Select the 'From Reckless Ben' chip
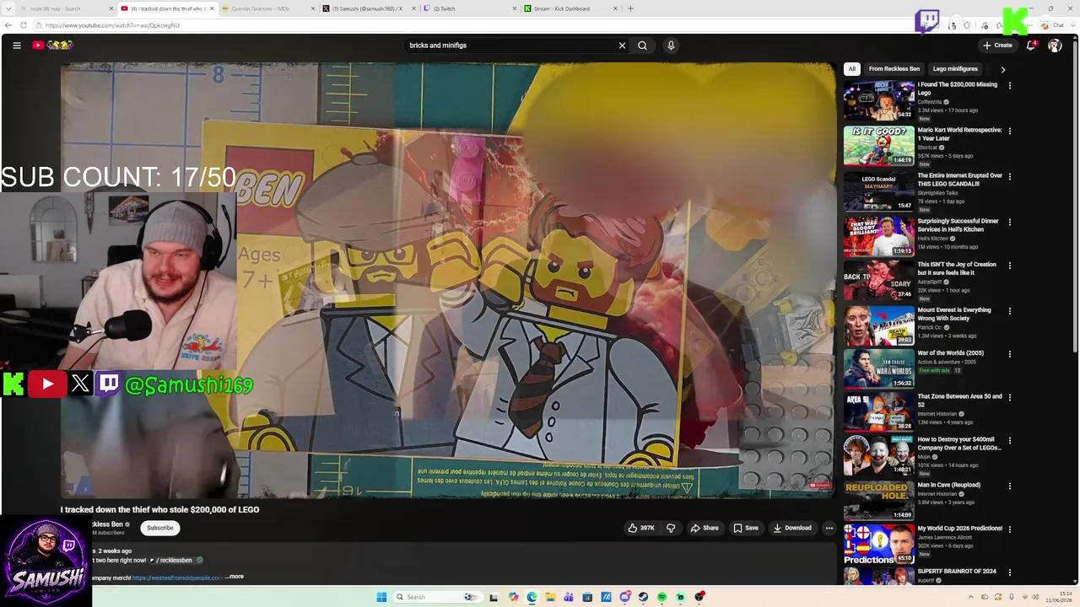Viewport: 1080px width, 607px height. (894, 69)
